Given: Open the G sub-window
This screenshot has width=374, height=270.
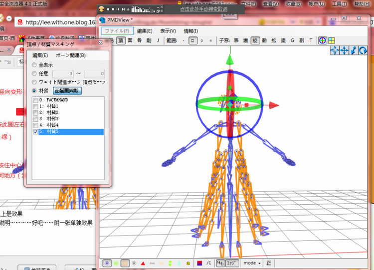Looking at the screenshot, I should [x=292, y=40].
